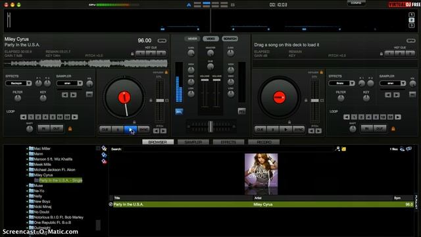
Task: Hit the CUE button on the right deck
Action: [260, 130]
